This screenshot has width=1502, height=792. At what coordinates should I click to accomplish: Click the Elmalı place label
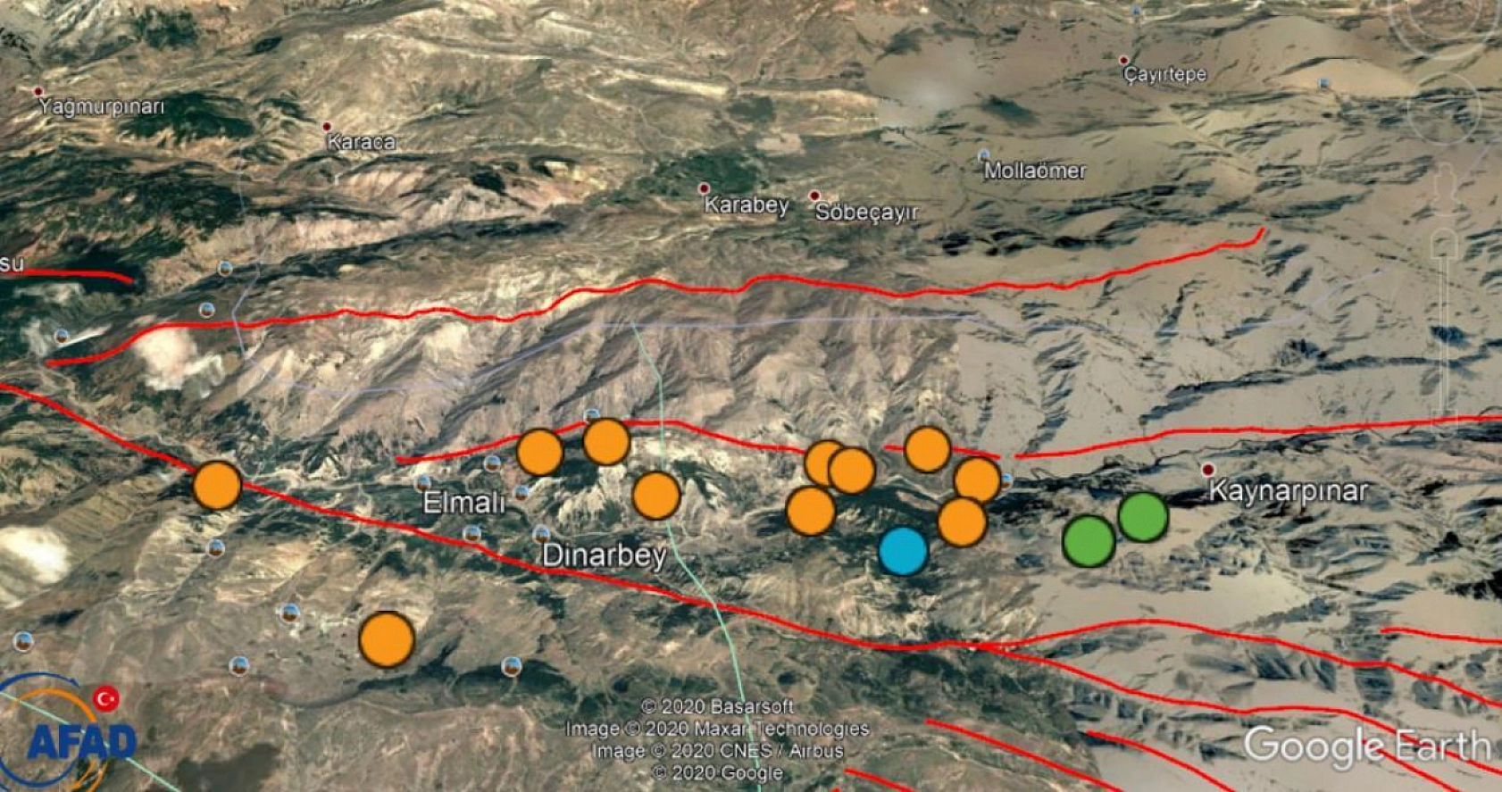pos(463,503)
